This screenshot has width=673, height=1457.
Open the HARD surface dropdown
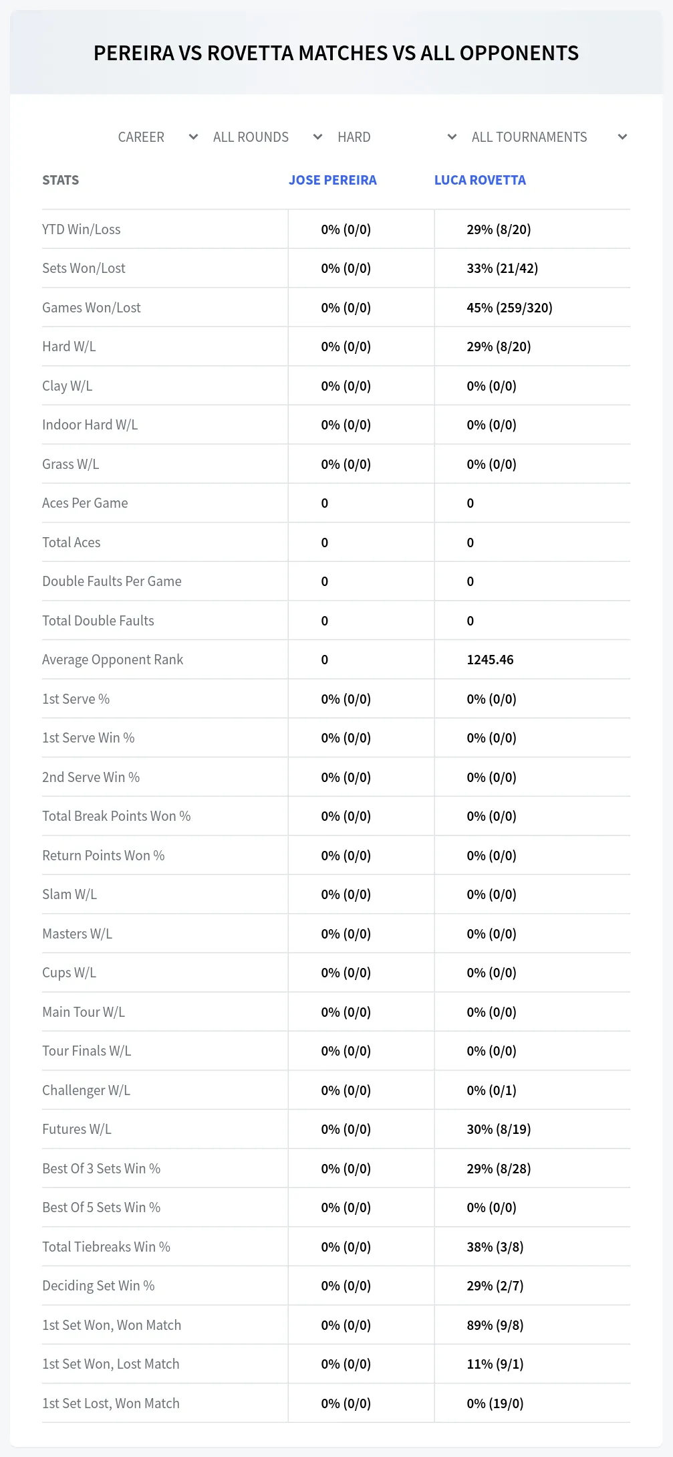tap(395, 137)
